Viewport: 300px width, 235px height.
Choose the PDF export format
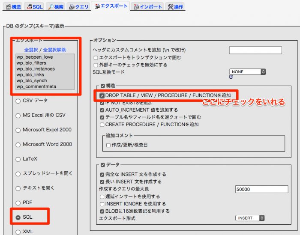[18, 202]
